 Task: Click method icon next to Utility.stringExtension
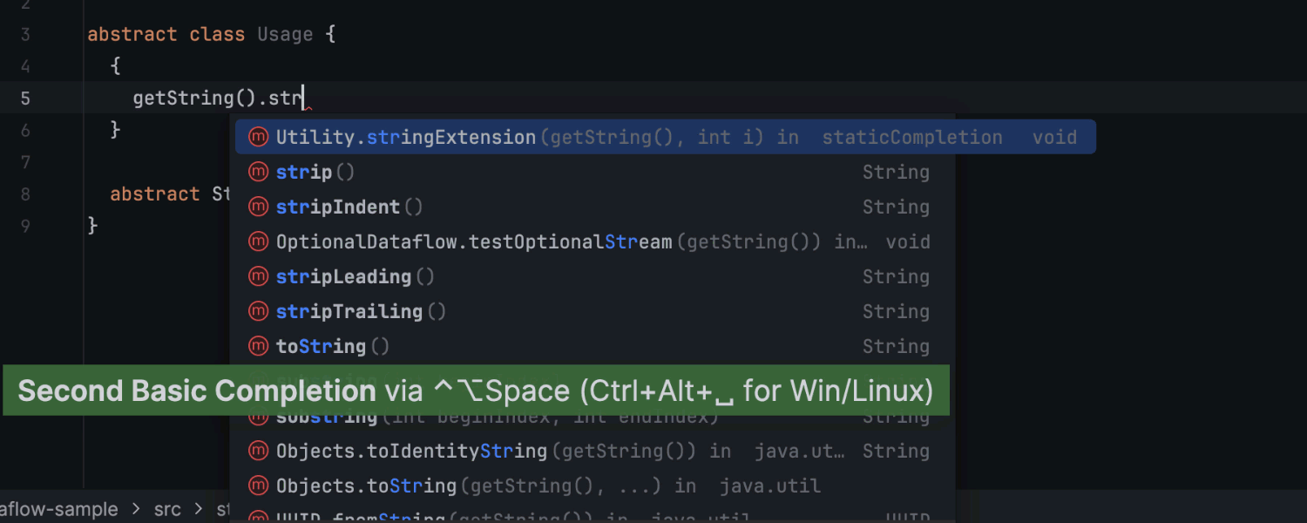point(258,137)
